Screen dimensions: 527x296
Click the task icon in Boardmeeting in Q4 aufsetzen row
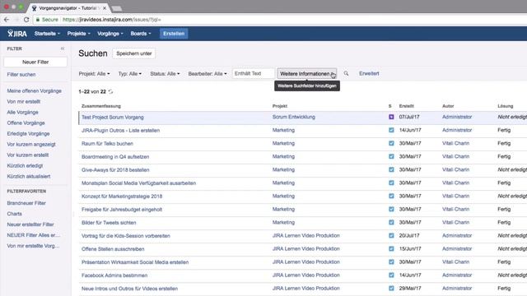391,156
